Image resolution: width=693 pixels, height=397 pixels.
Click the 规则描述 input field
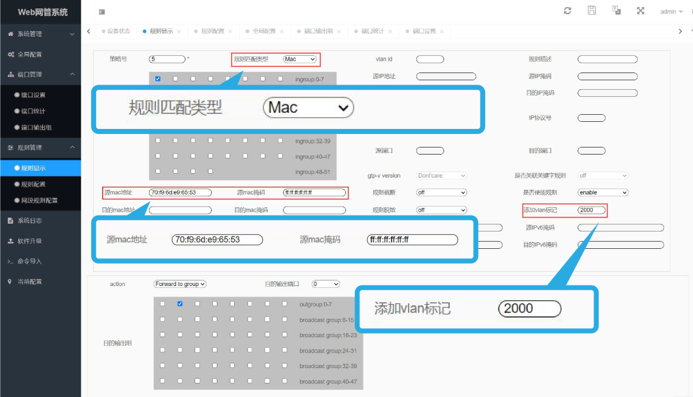(608, 59)
